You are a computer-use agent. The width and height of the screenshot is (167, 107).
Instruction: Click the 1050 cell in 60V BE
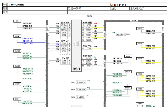88,33
